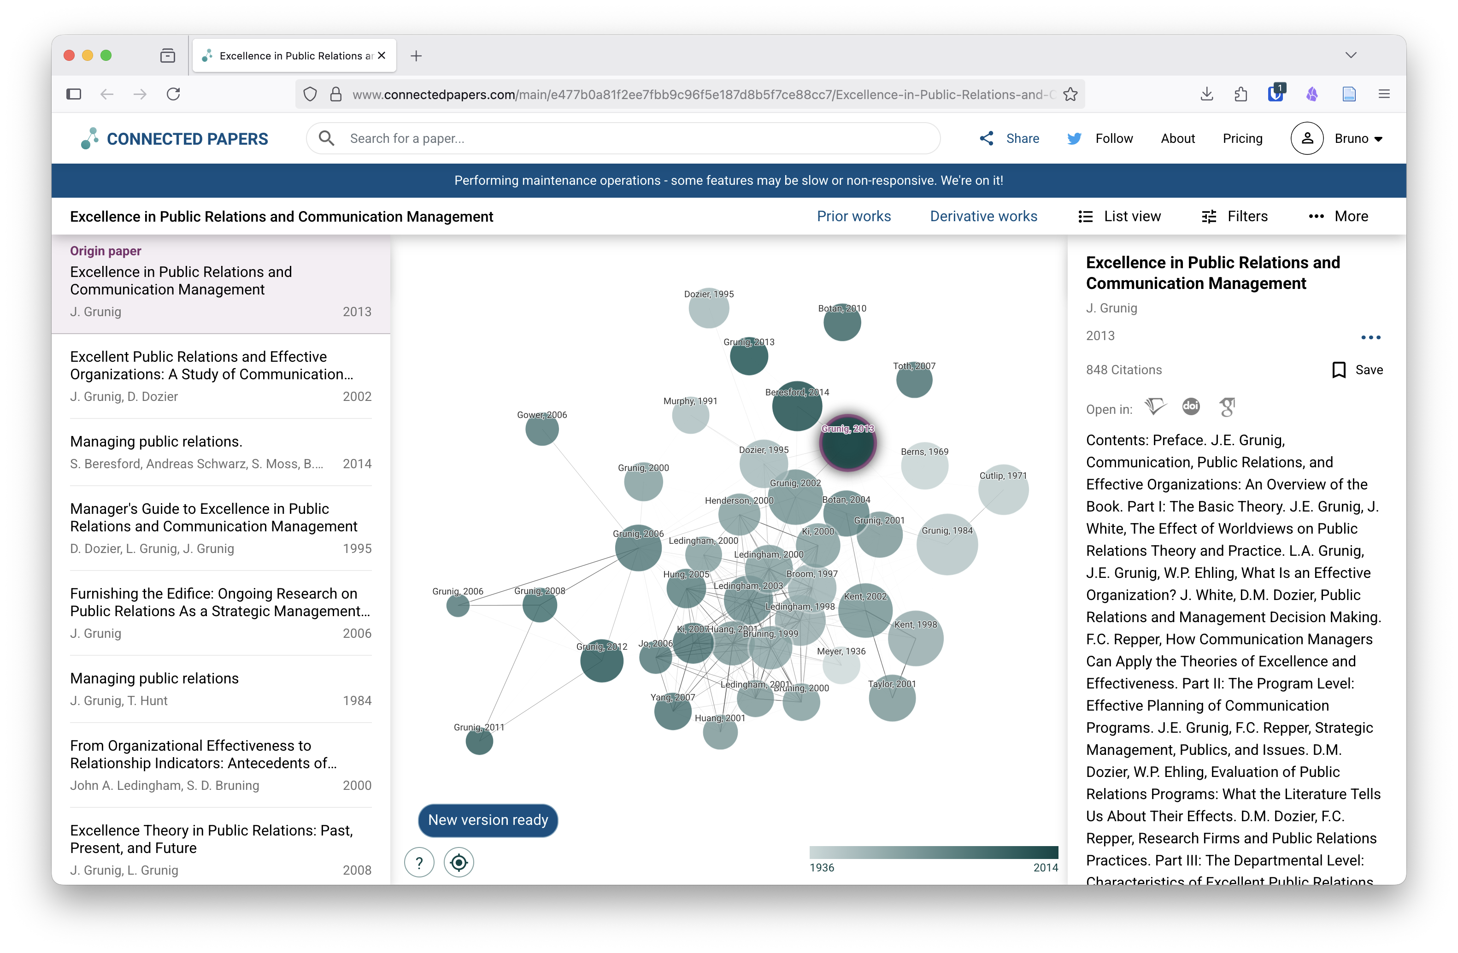Click the search magnifier icon
The width and height of the screenshot is (1458, 953).
pos(327,138)
